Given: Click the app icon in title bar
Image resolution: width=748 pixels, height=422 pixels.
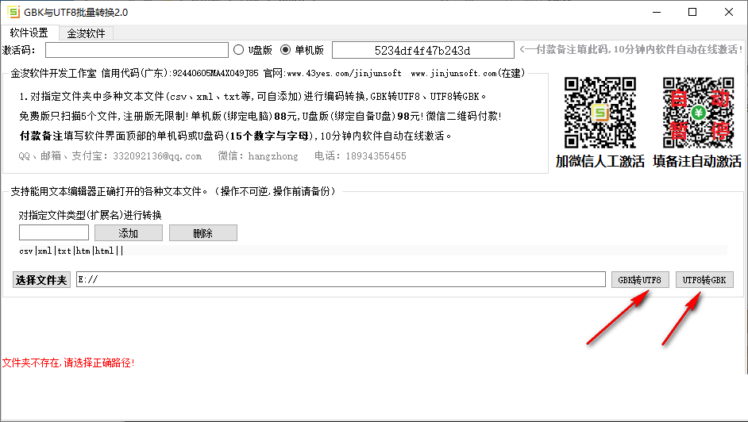Looking at the screenshot, I should tap(13, 12).
